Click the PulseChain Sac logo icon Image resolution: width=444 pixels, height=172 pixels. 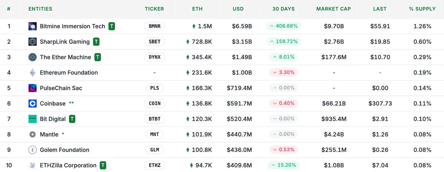click(32, 88)
